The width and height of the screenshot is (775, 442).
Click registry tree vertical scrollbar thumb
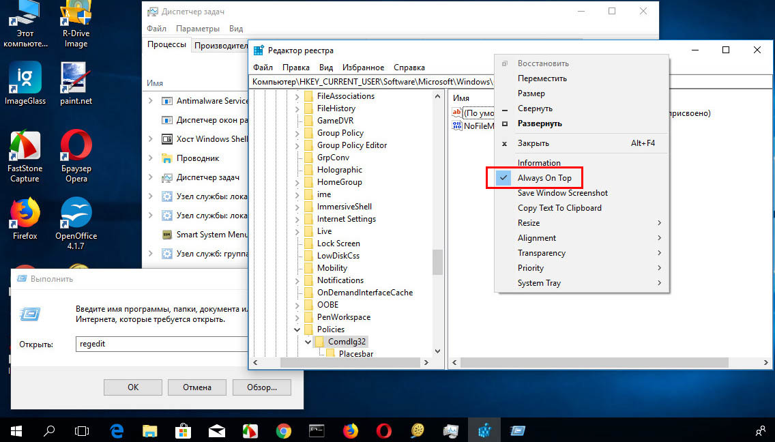(x=437, y=261)
